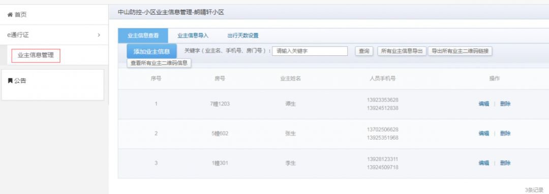Click 删除 for 7幢1203 row
549x194 pixels.
(x=505, y=104)
